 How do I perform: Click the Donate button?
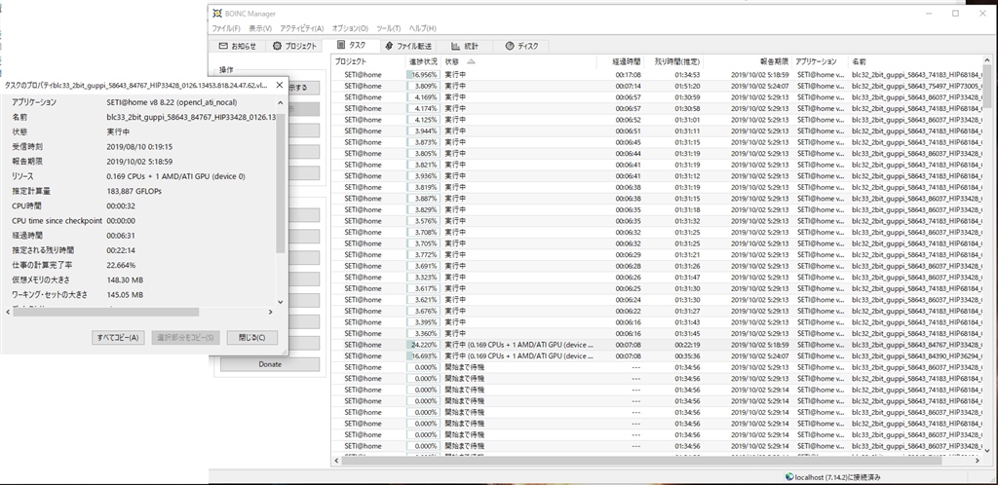pos(270,364)
